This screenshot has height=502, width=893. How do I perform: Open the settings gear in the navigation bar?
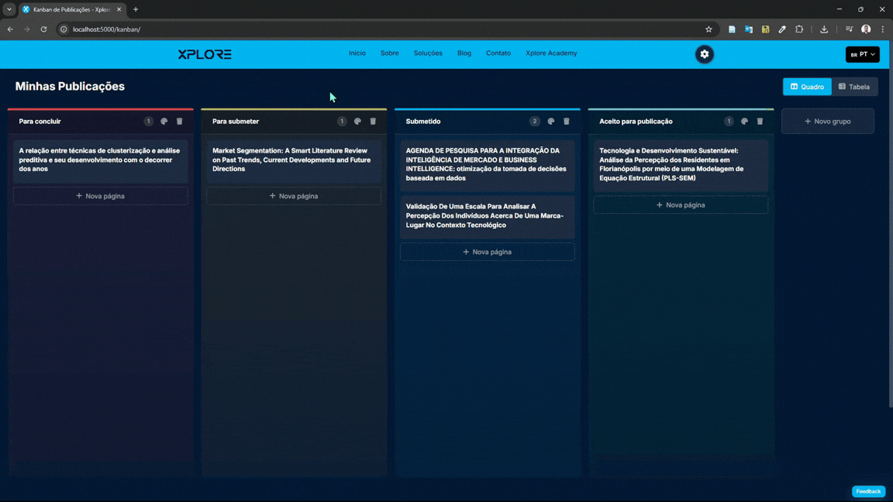[x=704, y=54]
